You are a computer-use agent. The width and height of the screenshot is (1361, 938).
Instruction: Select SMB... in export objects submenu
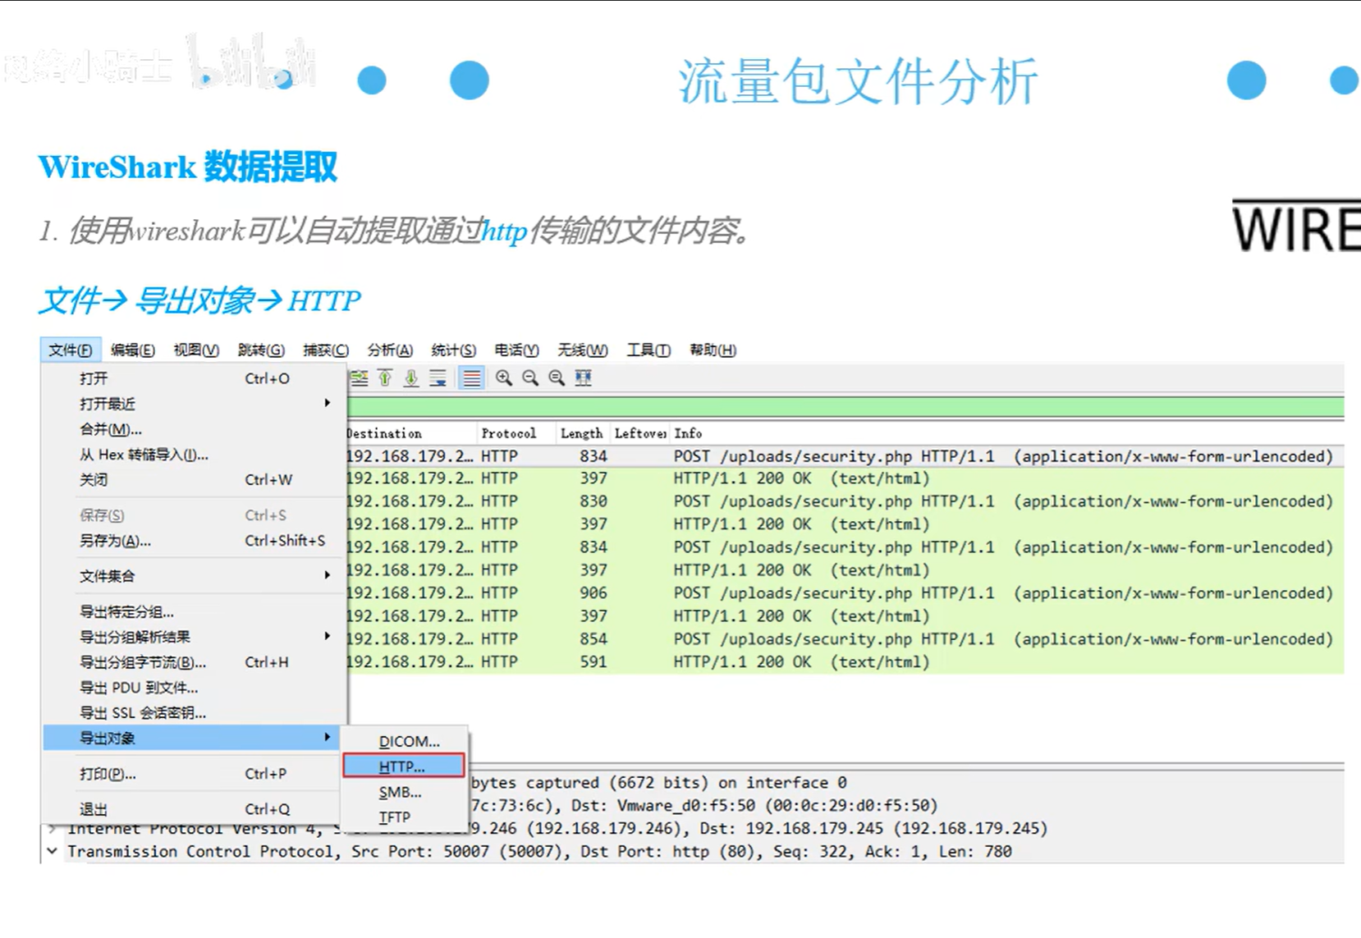tap(405, 792)
